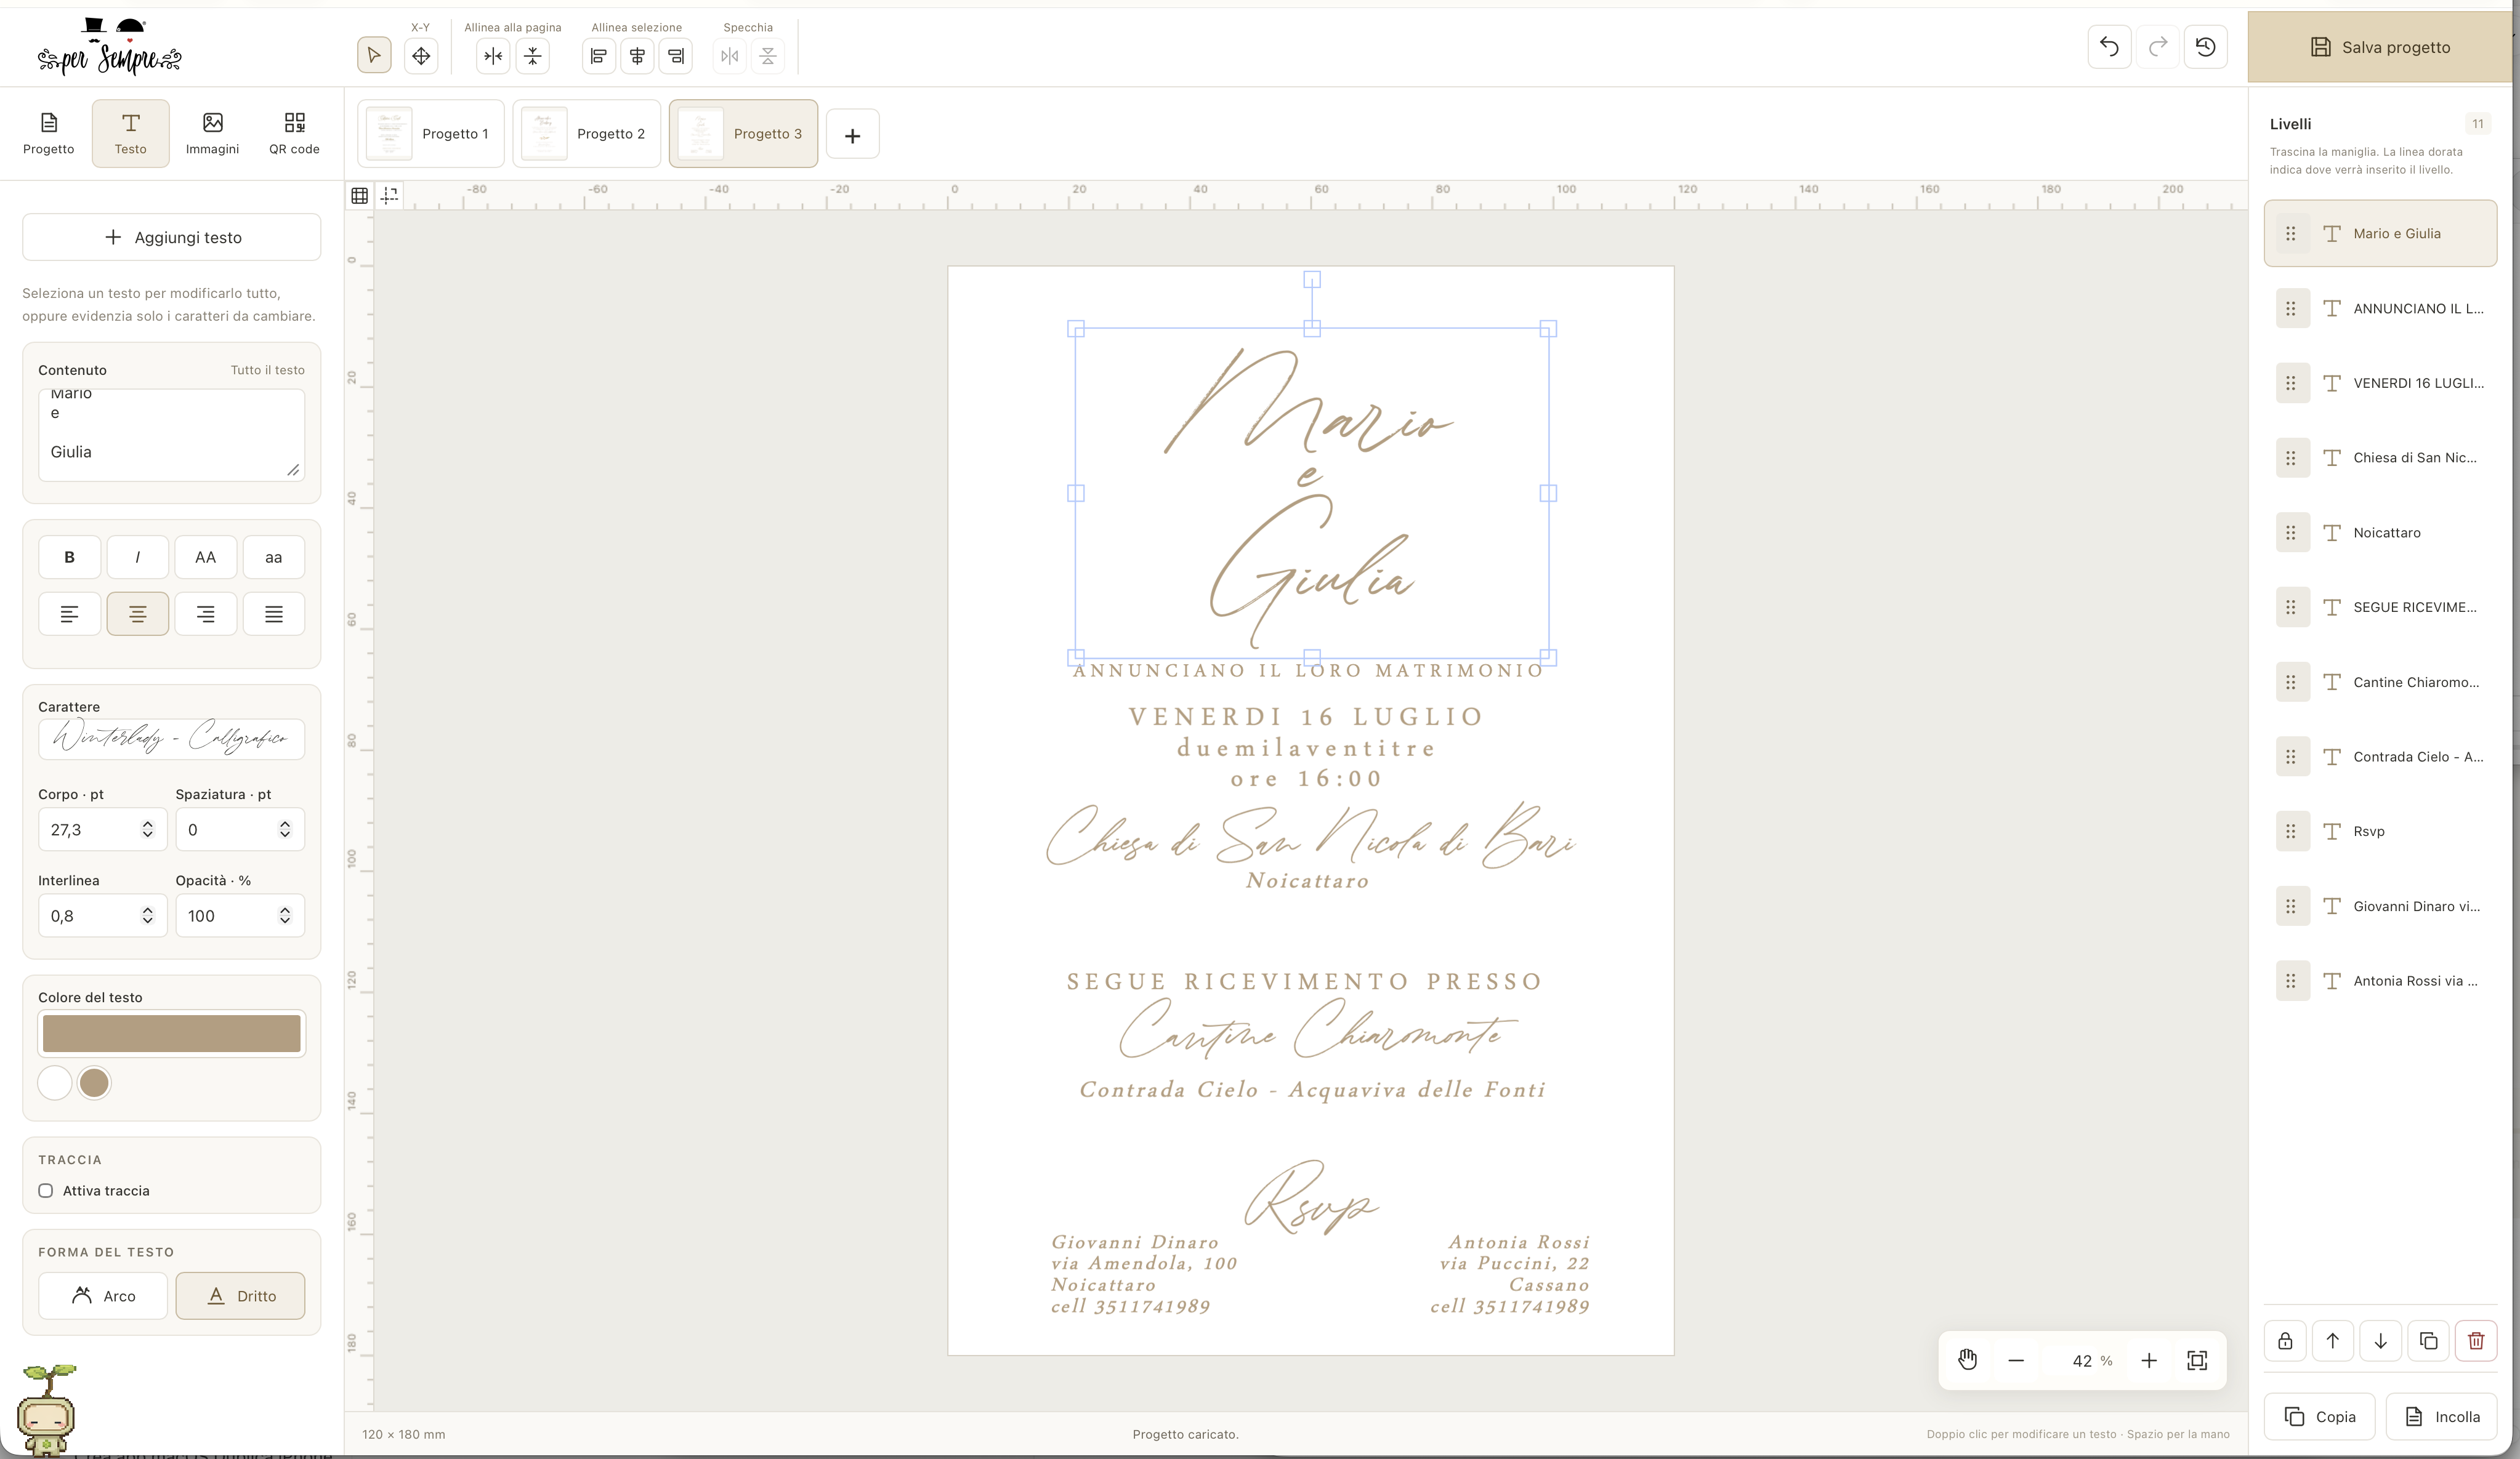This screenshot has width=2520, height=1459.
Task: Delete the selected layer
Action: [2476, 1340]
